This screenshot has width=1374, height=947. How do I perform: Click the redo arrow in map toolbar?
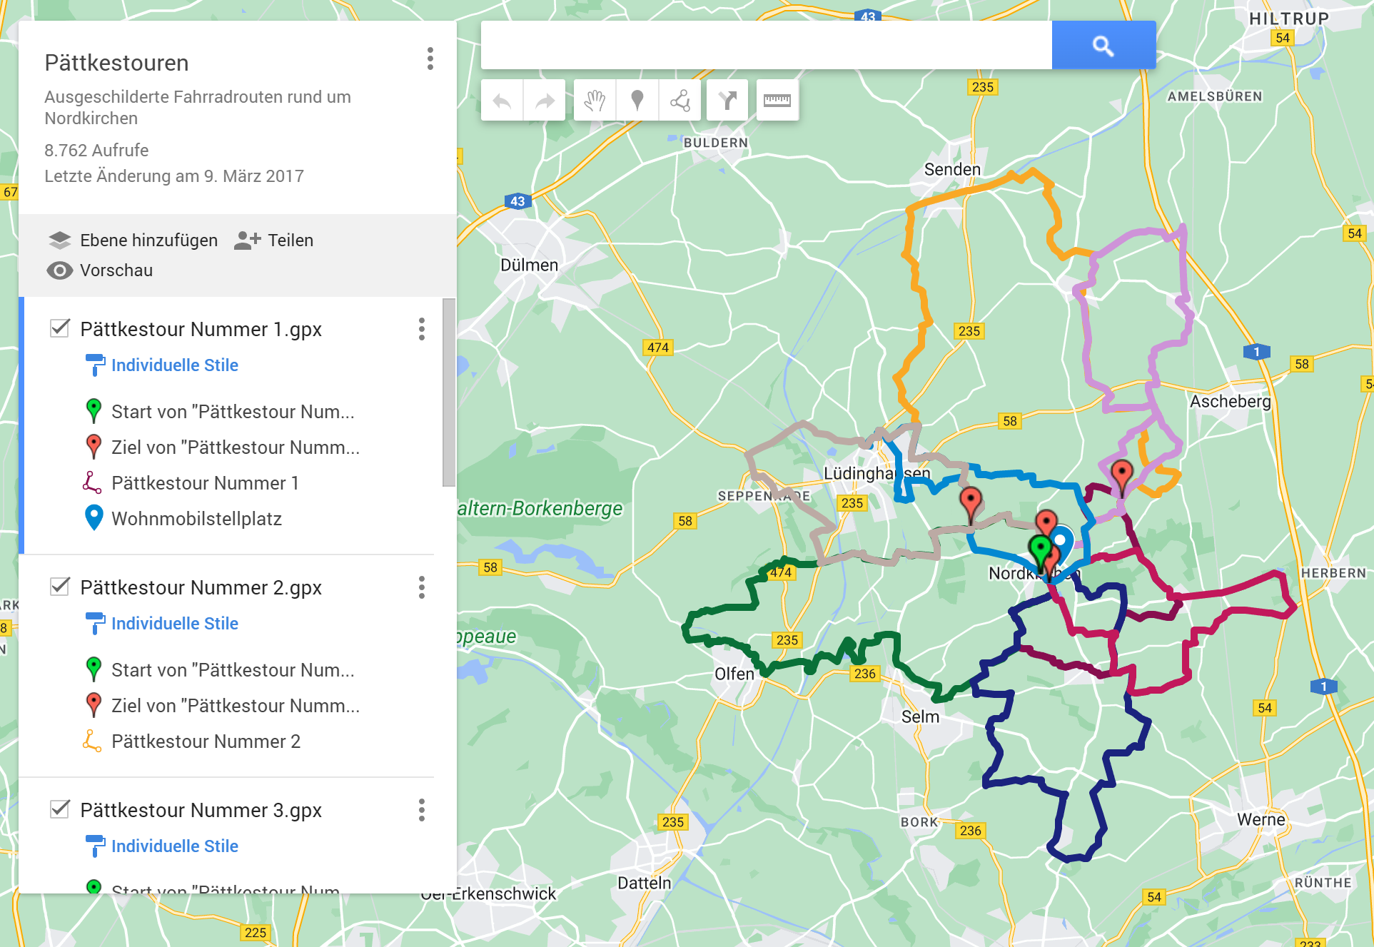pyautogui.click(x=545, y=101)
